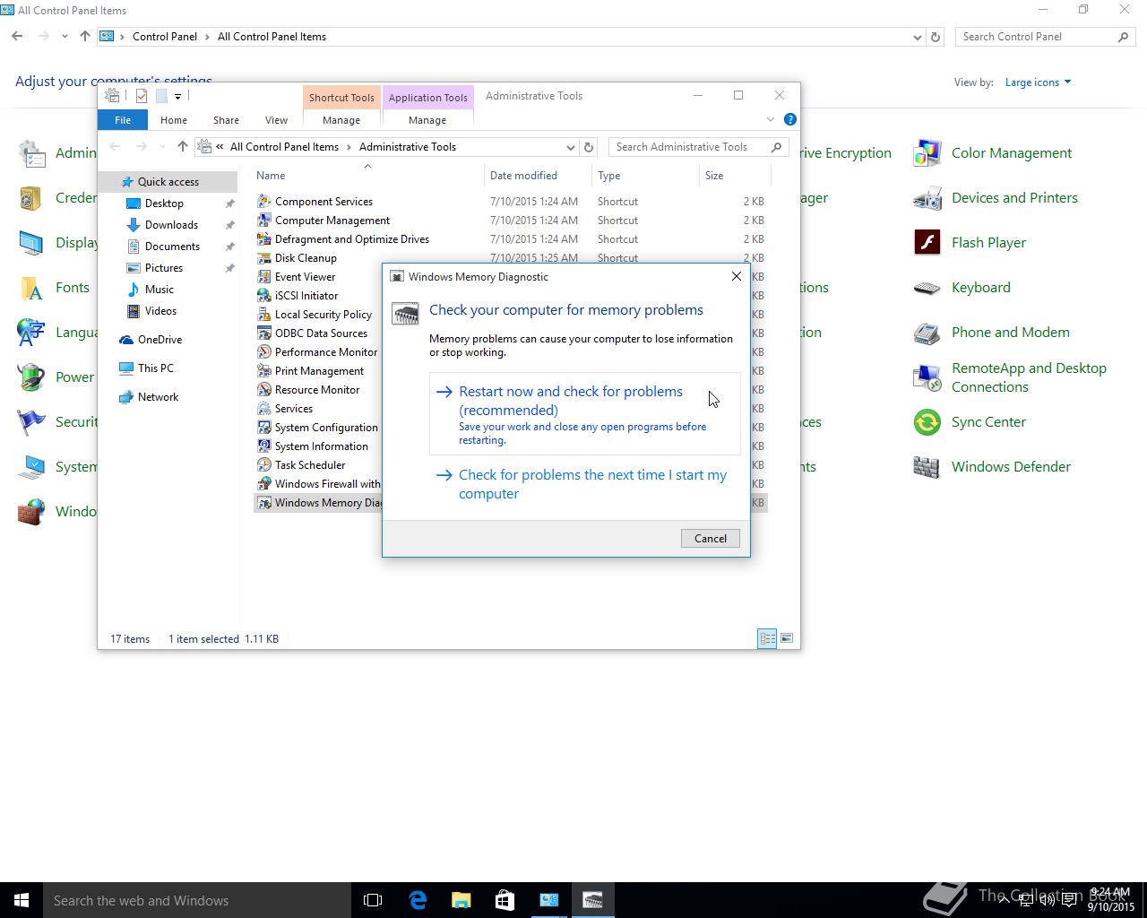Choose Restart now and check for problems
The width and height of the screenshot is (1147, 918).
point(585,414)
